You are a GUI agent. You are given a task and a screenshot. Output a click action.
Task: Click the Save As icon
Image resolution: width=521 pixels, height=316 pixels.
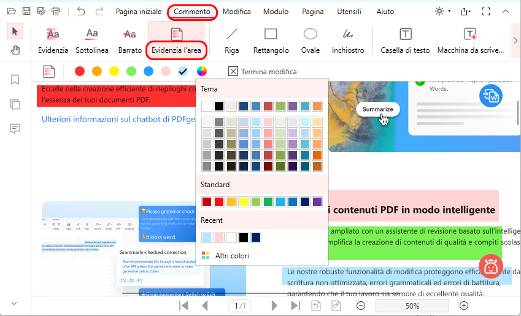pyautogui.click(x=41, y=11)
